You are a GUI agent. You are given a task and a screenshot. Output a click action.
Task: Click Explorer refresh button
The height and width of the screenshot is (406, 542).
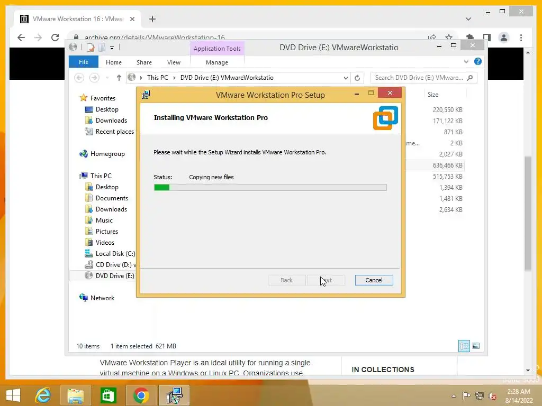[357, 78]
